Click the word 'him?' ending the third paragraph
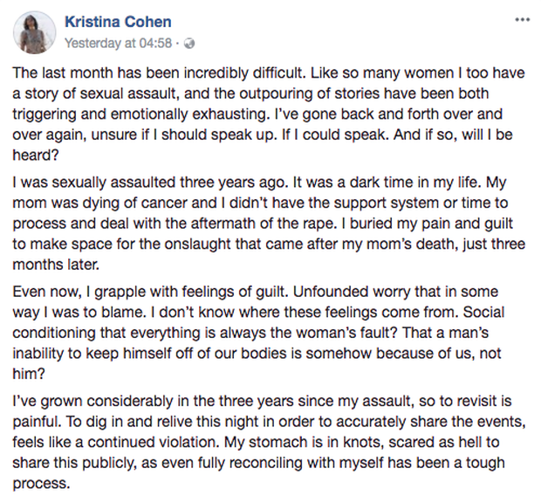The image size is (541, 496). (29, 374)
